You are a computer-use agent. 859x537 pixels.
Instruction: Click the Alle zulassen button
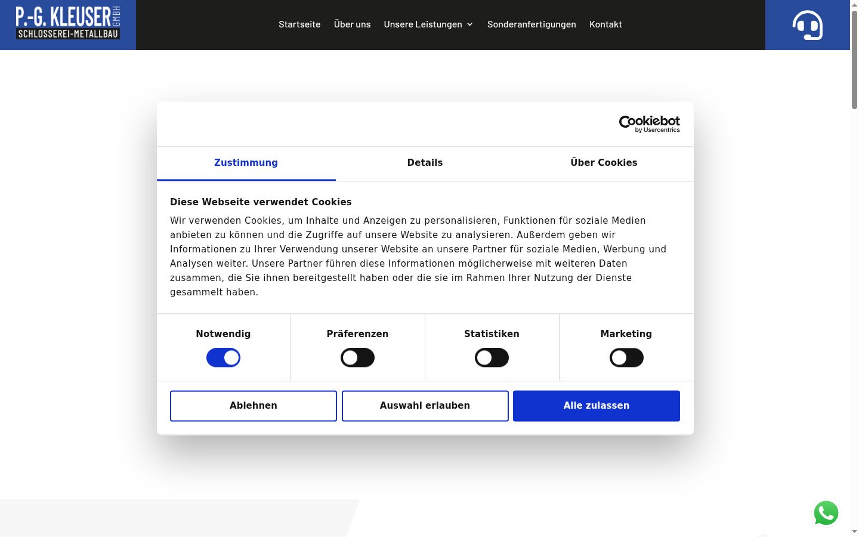(597, 406)
